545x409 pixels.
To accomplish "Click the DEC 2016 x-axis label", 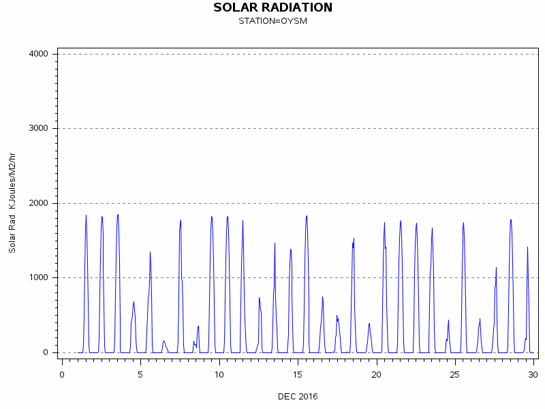I will 298,397.
